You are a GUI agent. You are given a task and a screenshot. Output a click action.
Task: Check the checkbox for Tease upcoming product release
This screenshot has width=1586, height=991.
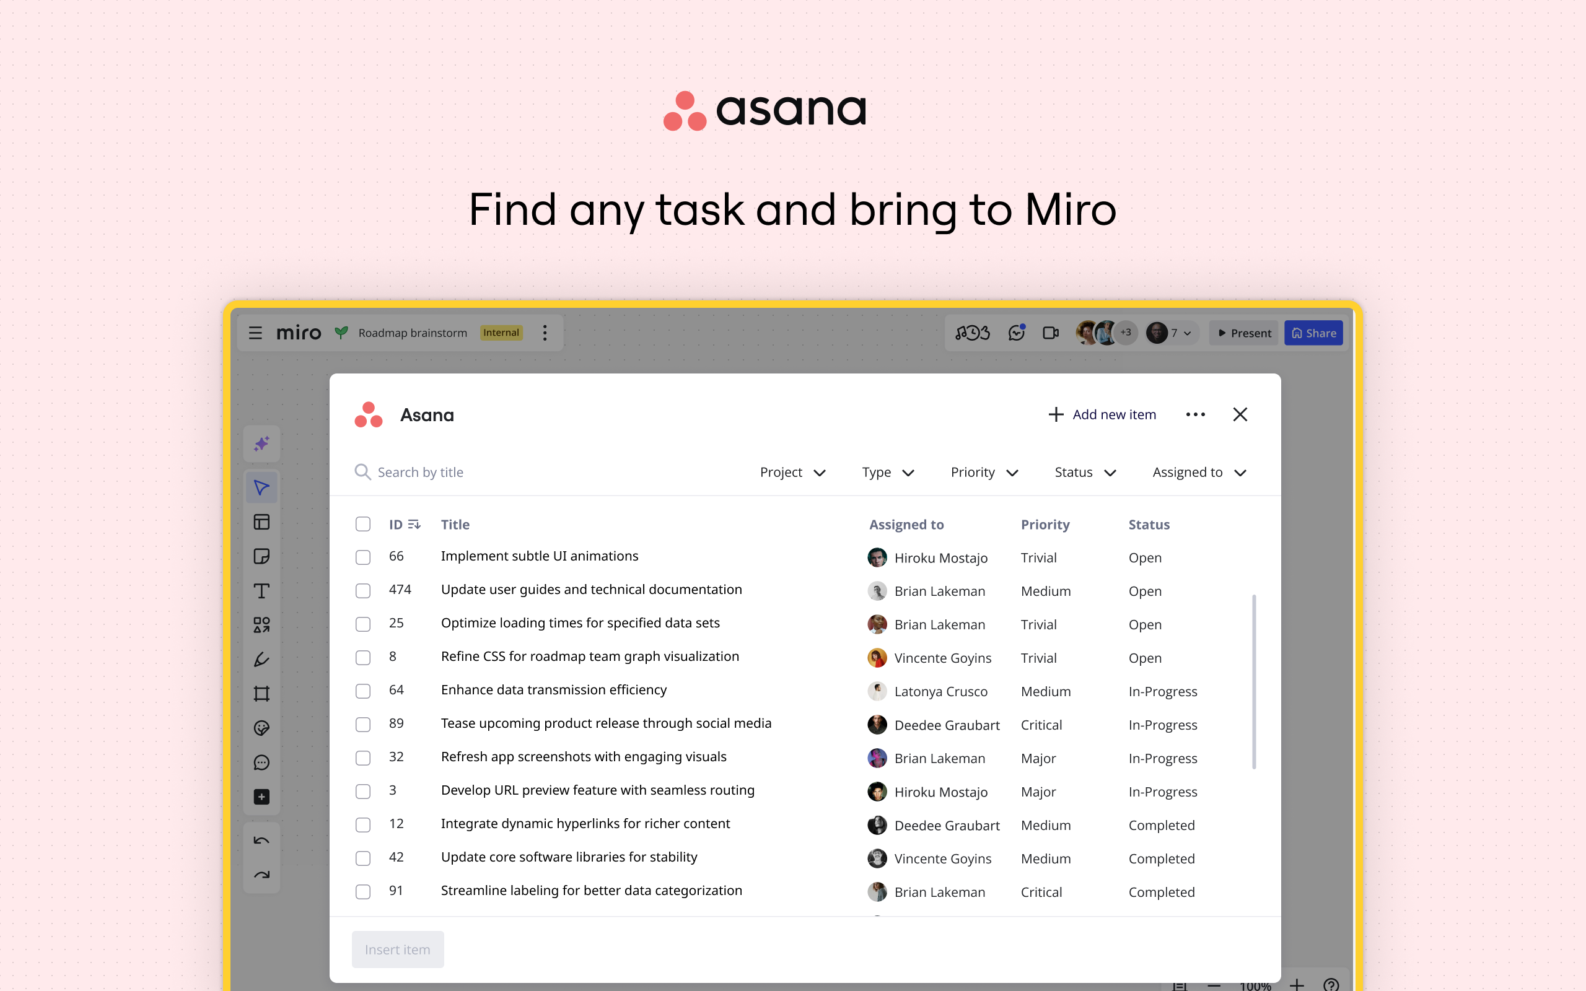(363, 723)
